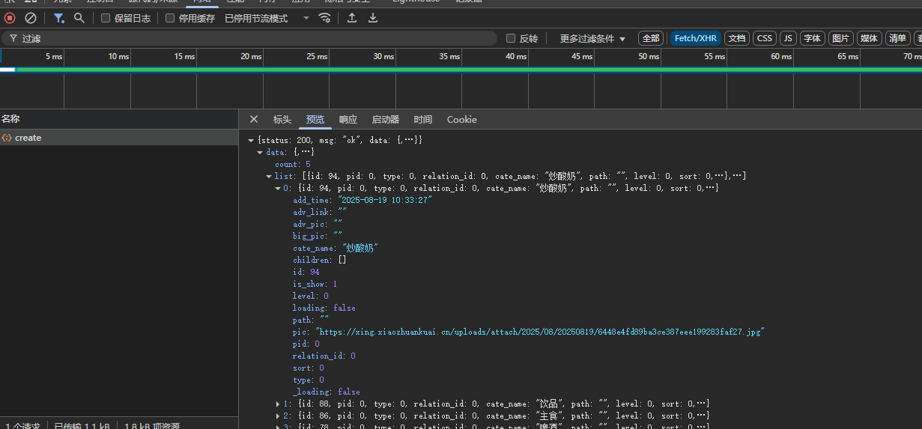Image resolution: width=922 pixels, height=429 pixels.
Task: Switch to the Cookie tab
Action: coord(462,119)
